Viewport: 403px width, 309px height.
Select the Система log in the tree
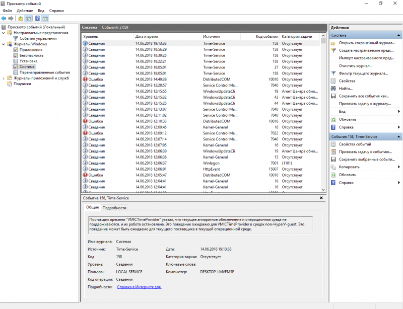click(x=27, y=67)
